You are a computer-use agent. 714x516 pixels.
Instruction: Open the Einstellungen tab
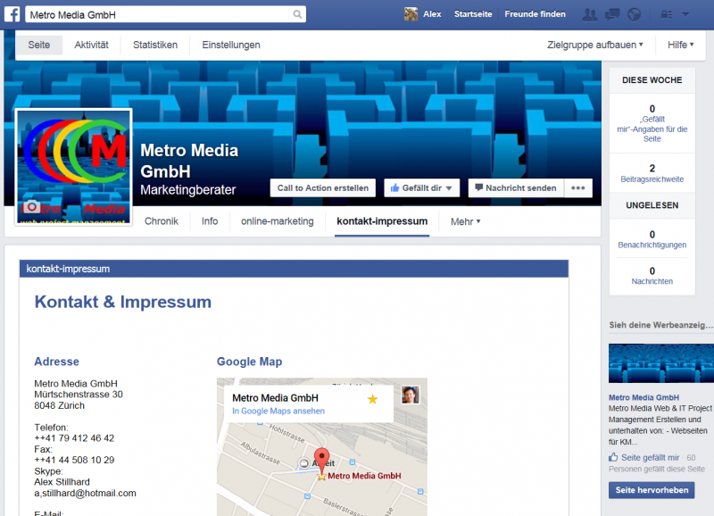231,46
